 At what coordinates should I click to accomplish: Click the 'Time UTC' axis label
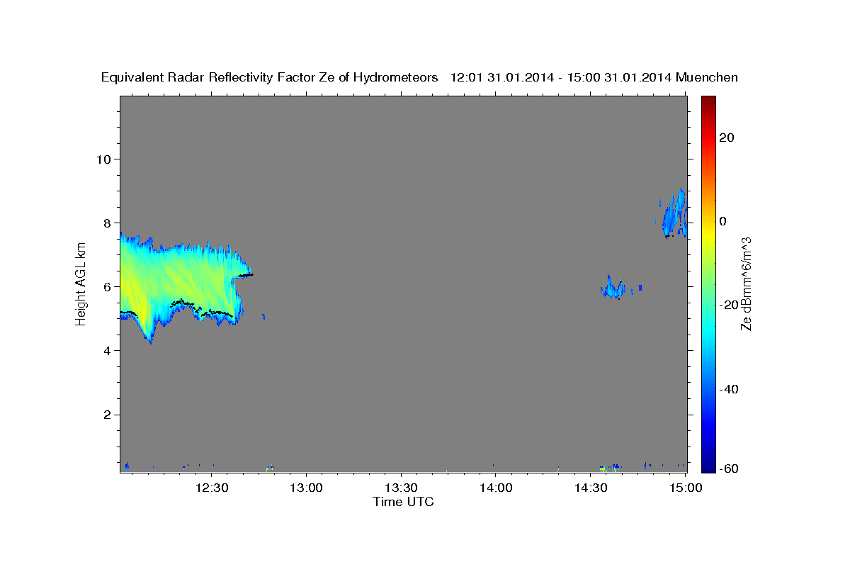point(403,502)
